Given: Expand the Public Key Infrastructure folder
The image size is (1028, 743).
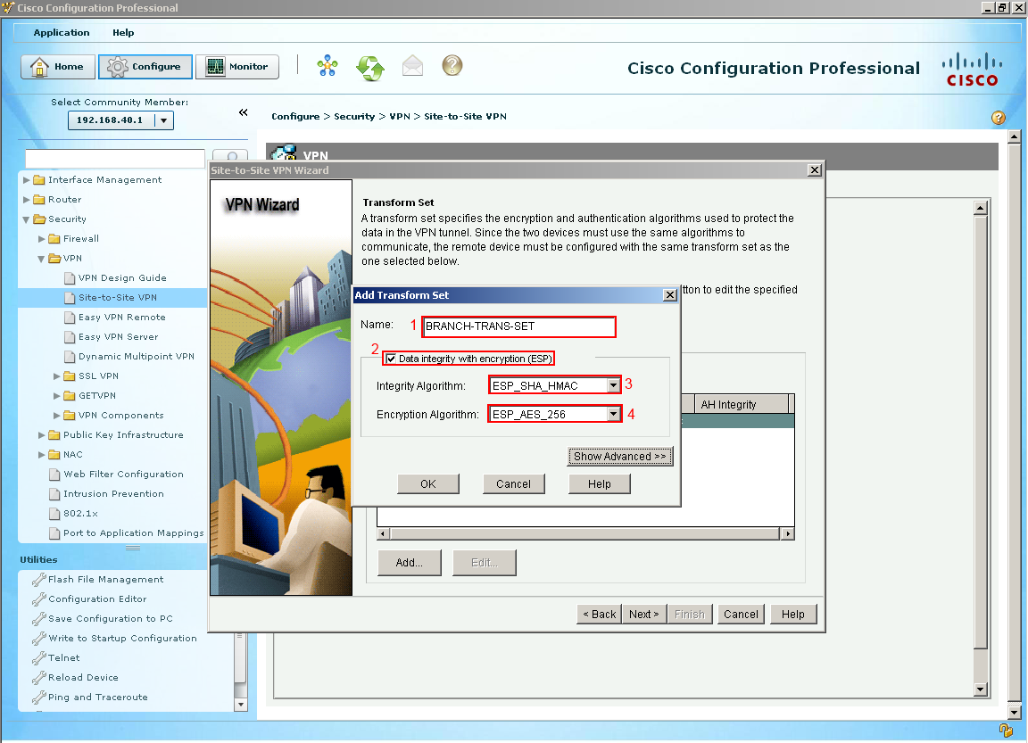Looking at the screenshot, I should (x=42, y=435).
